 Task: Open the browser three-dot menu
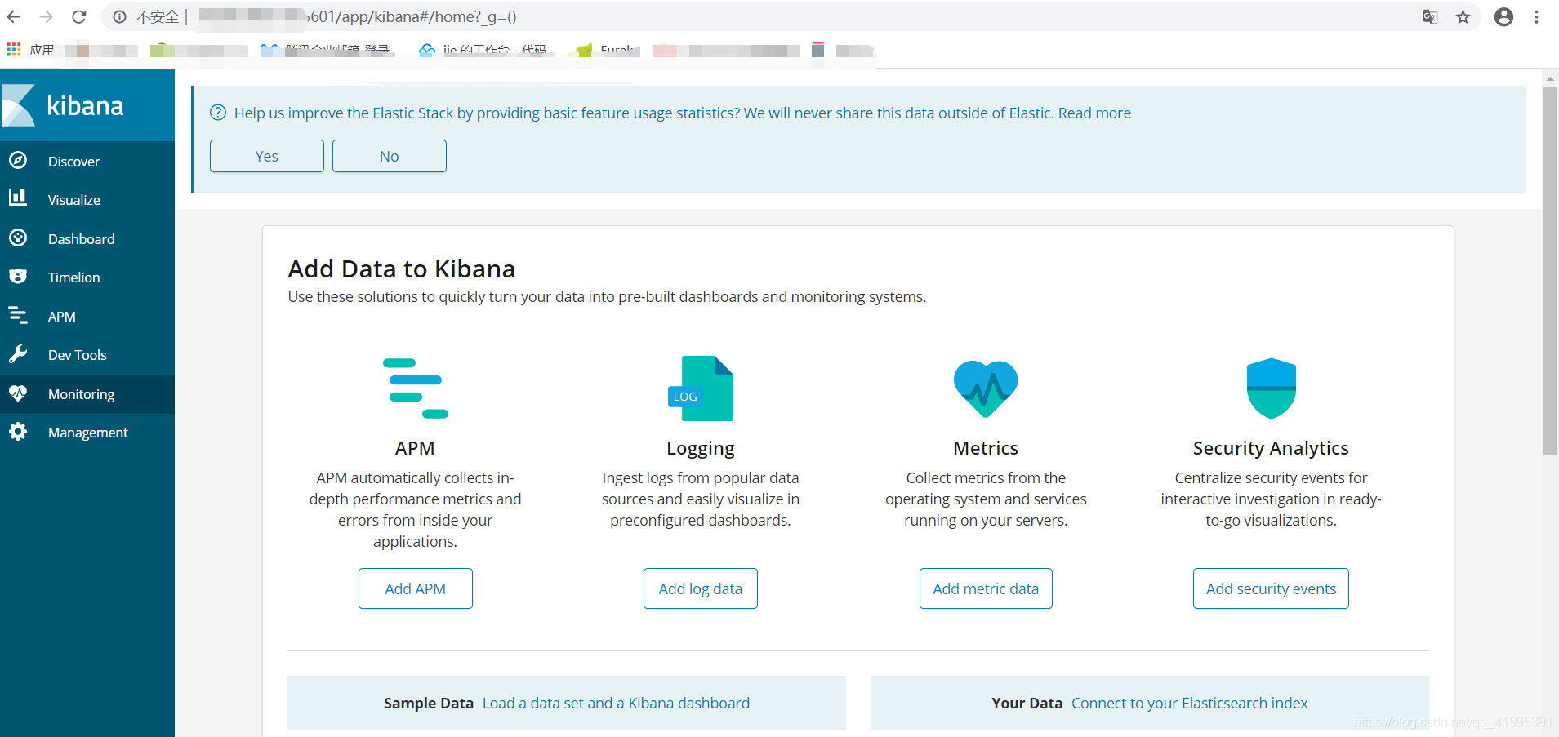point(1536,16)
